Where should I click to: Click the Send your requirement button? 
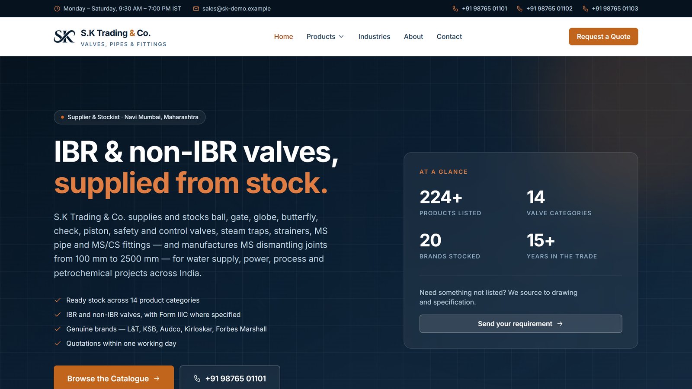tap(521, 324)
